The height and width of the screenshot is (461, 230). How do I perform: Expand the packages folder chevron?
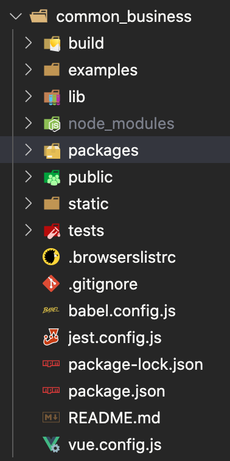pos(28,150)
